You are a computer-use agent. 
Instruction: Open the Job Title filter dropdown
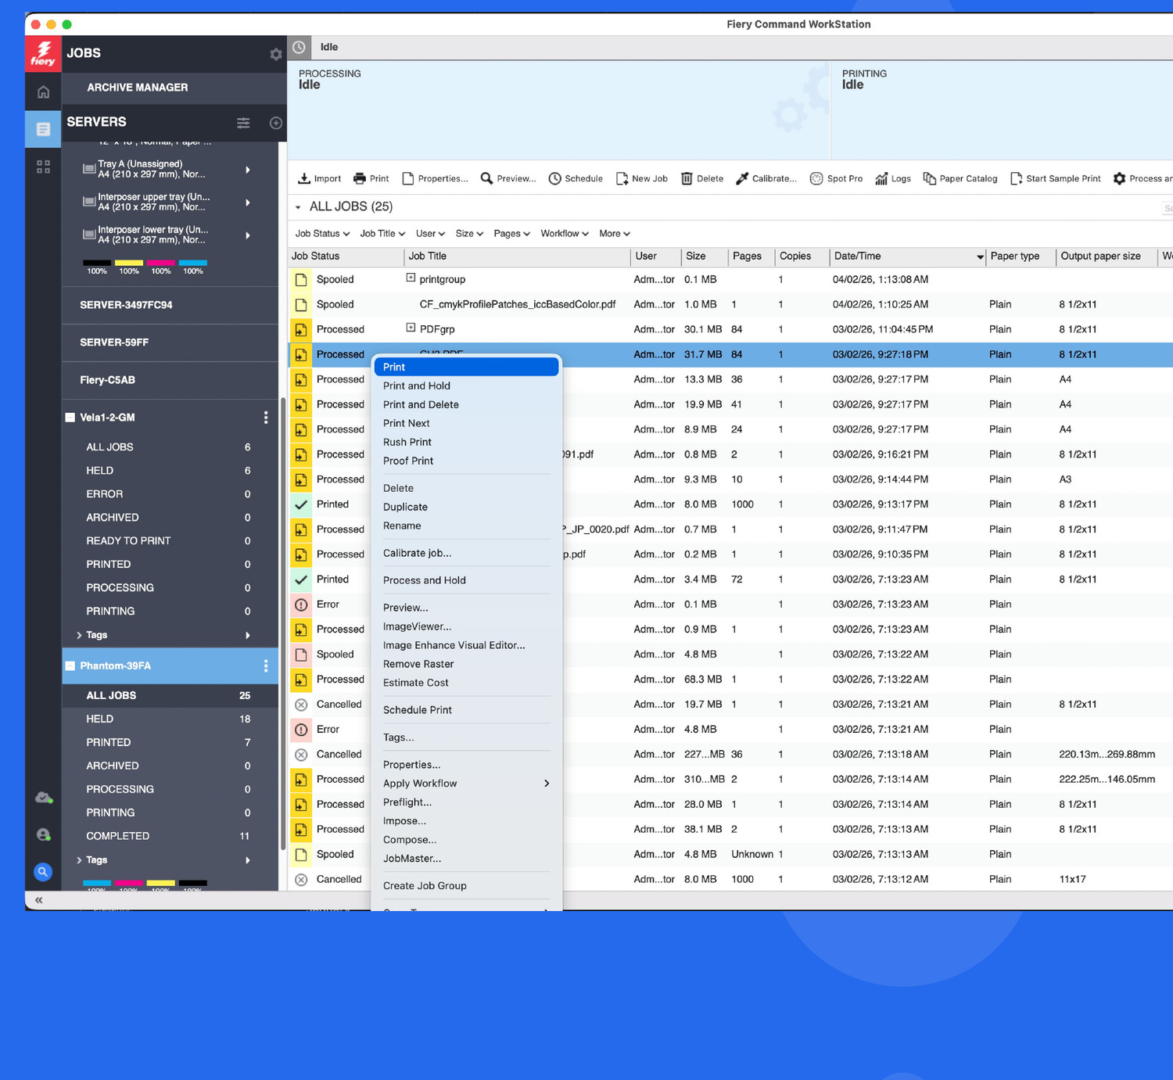coord(382,233)
